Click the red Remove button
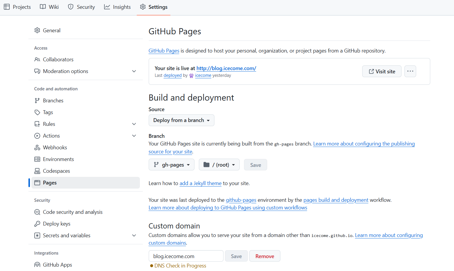 265,256
